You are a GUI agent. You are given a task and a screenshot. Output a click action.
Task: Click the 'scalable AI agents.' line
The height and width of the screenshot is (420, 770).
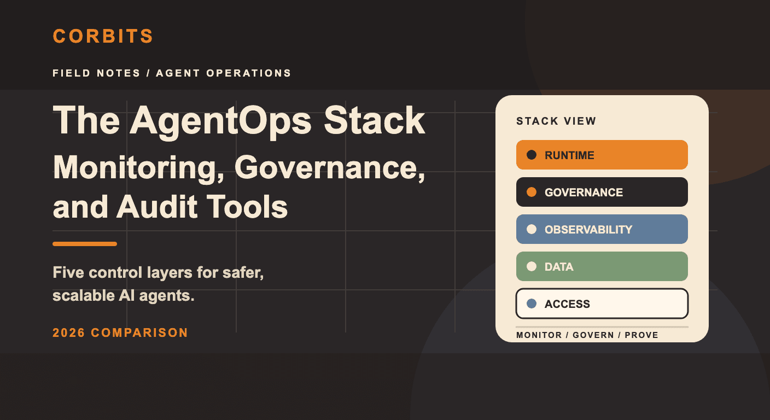(x=124, y=296)
